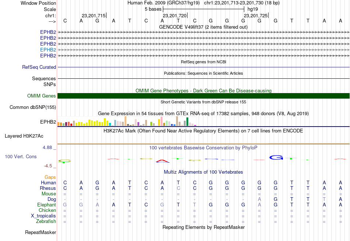Viewport: 350px width, 241px height.
Task: Click the dark green bar in GTEx chart
Action: tap(188, 122)
